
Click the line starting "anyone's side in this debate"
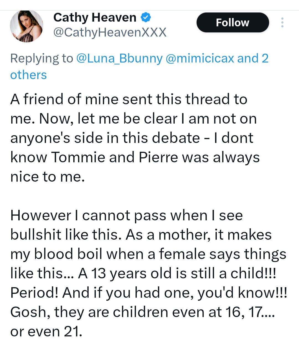[132, 138]
